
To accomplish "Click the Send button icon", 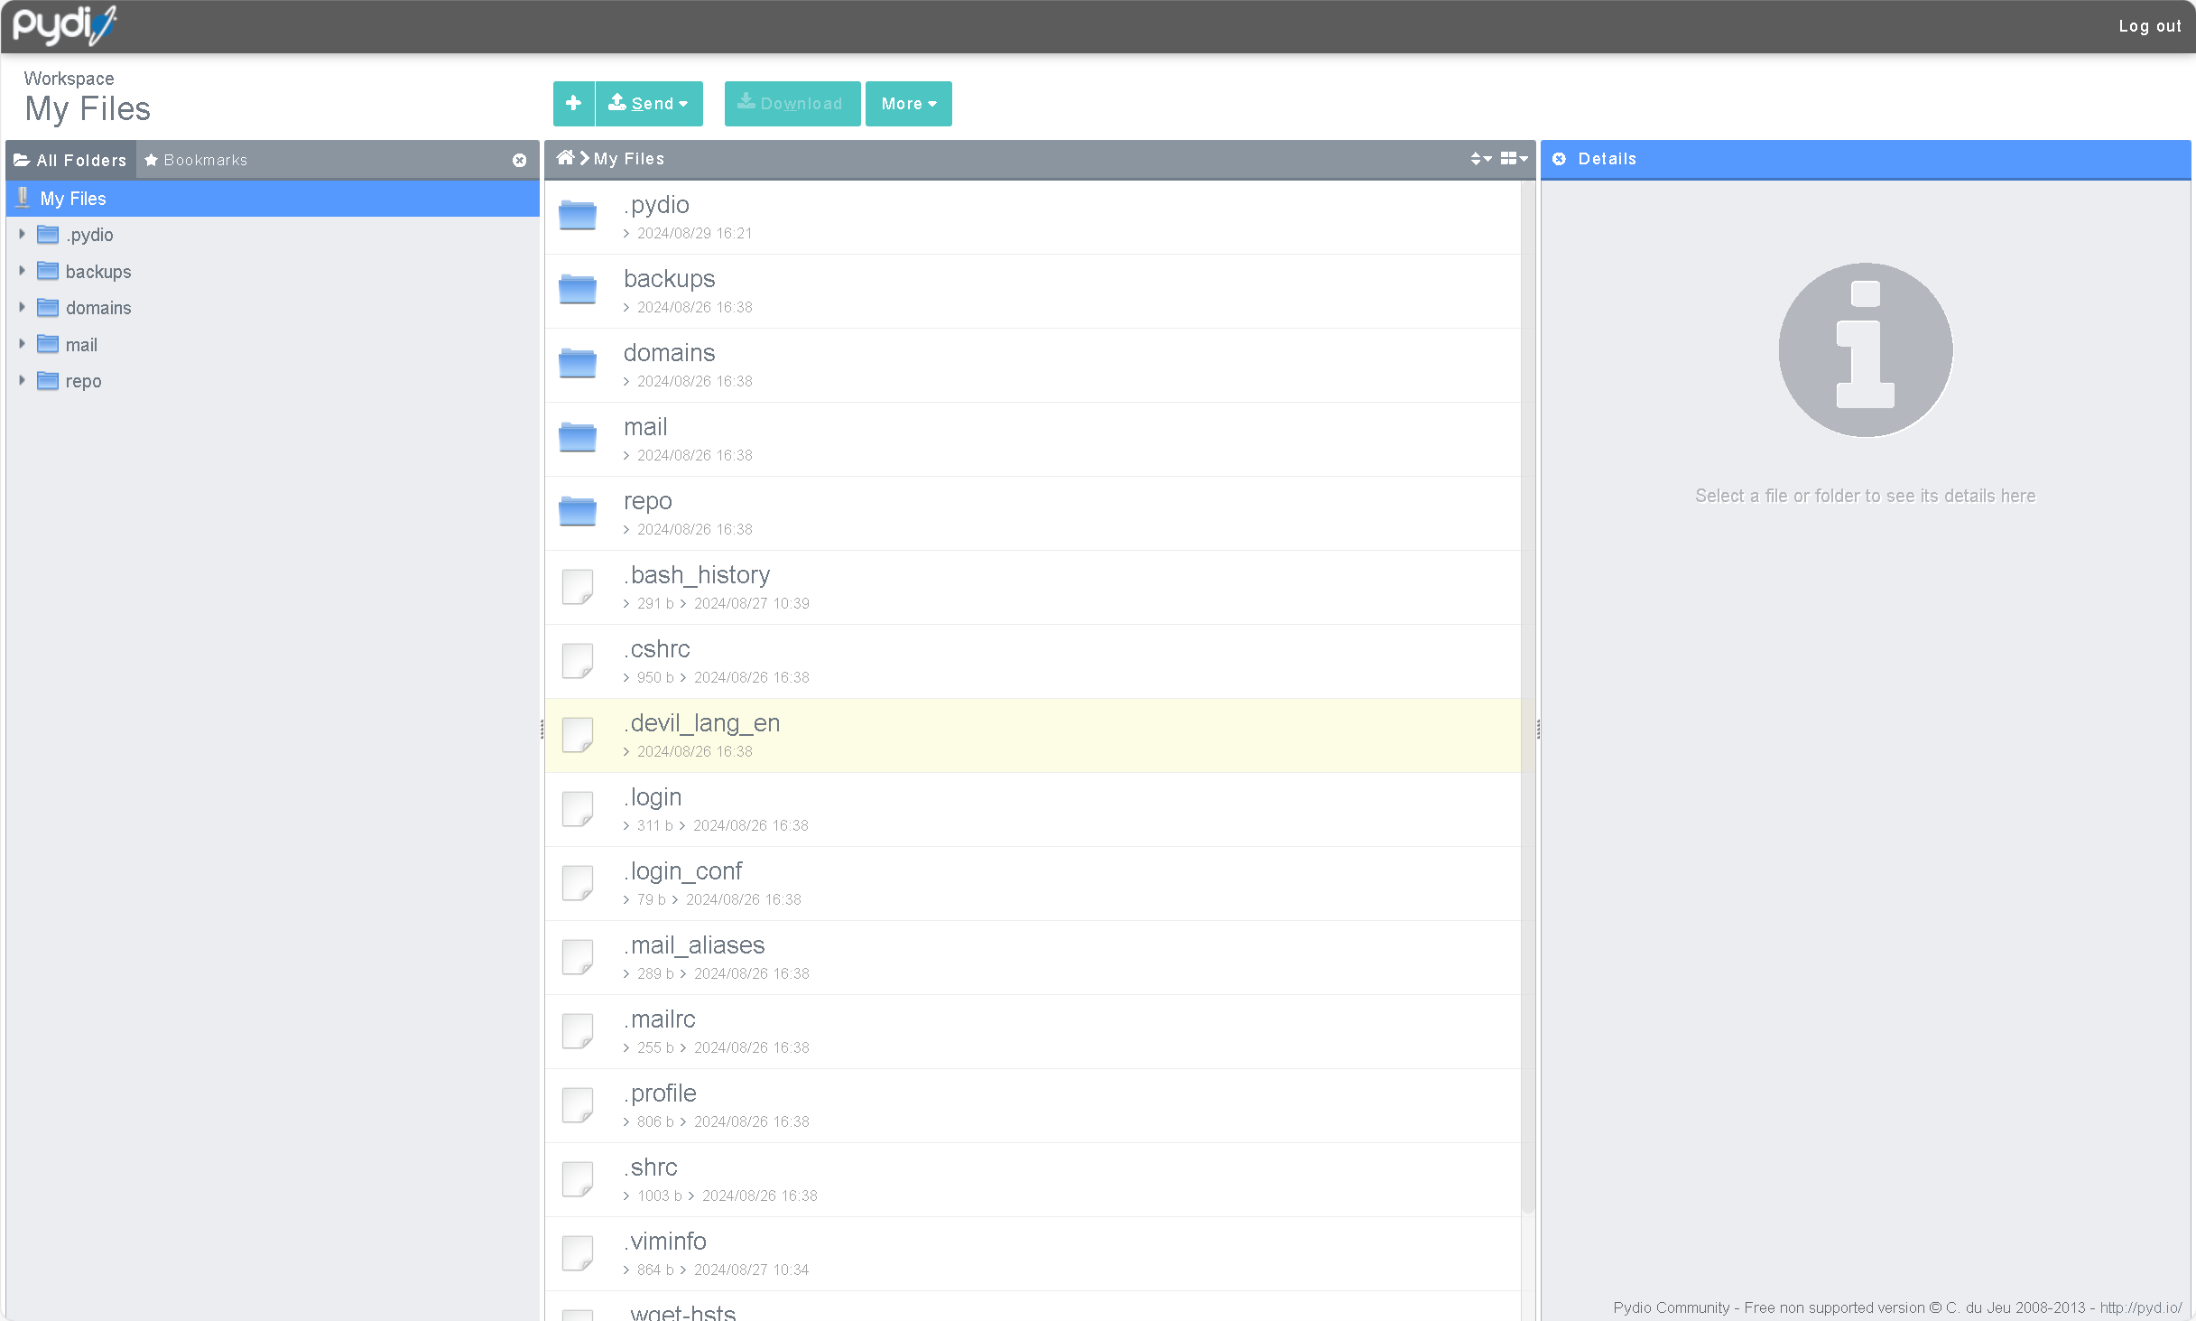I will (618, 102).
